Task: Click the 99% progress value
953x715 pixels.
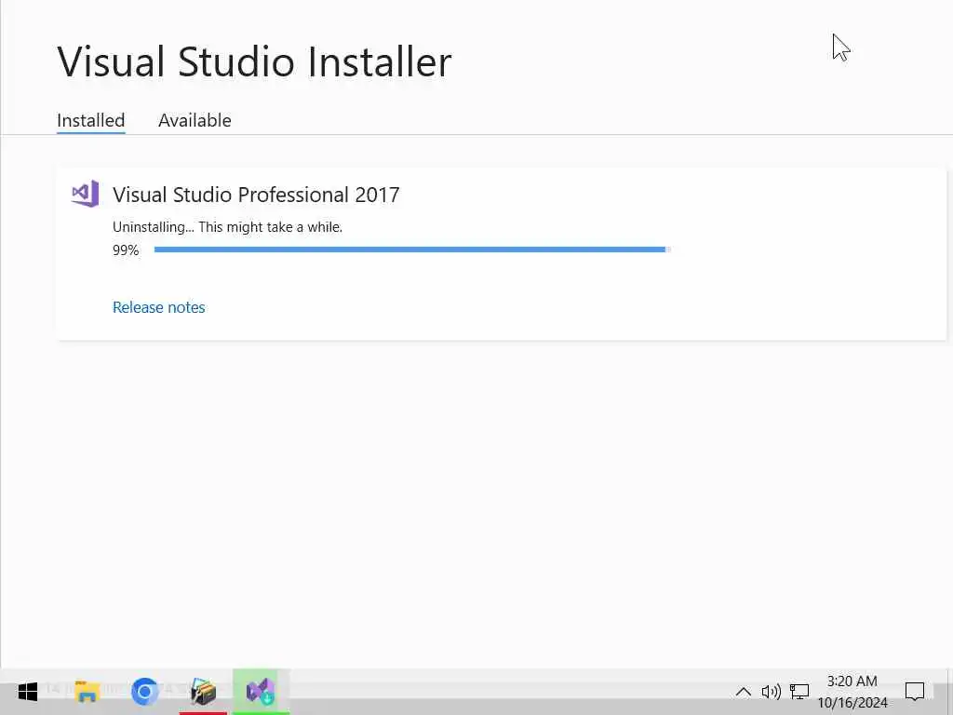Action: [126, 250]
